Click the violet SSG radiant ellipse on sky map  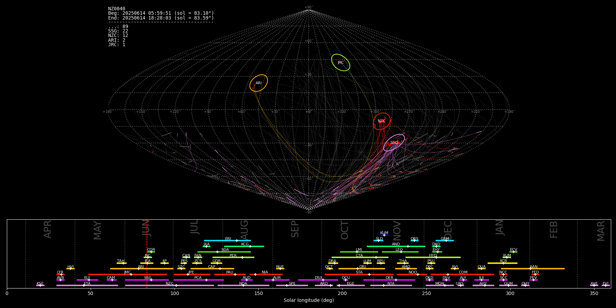[394, 142]
